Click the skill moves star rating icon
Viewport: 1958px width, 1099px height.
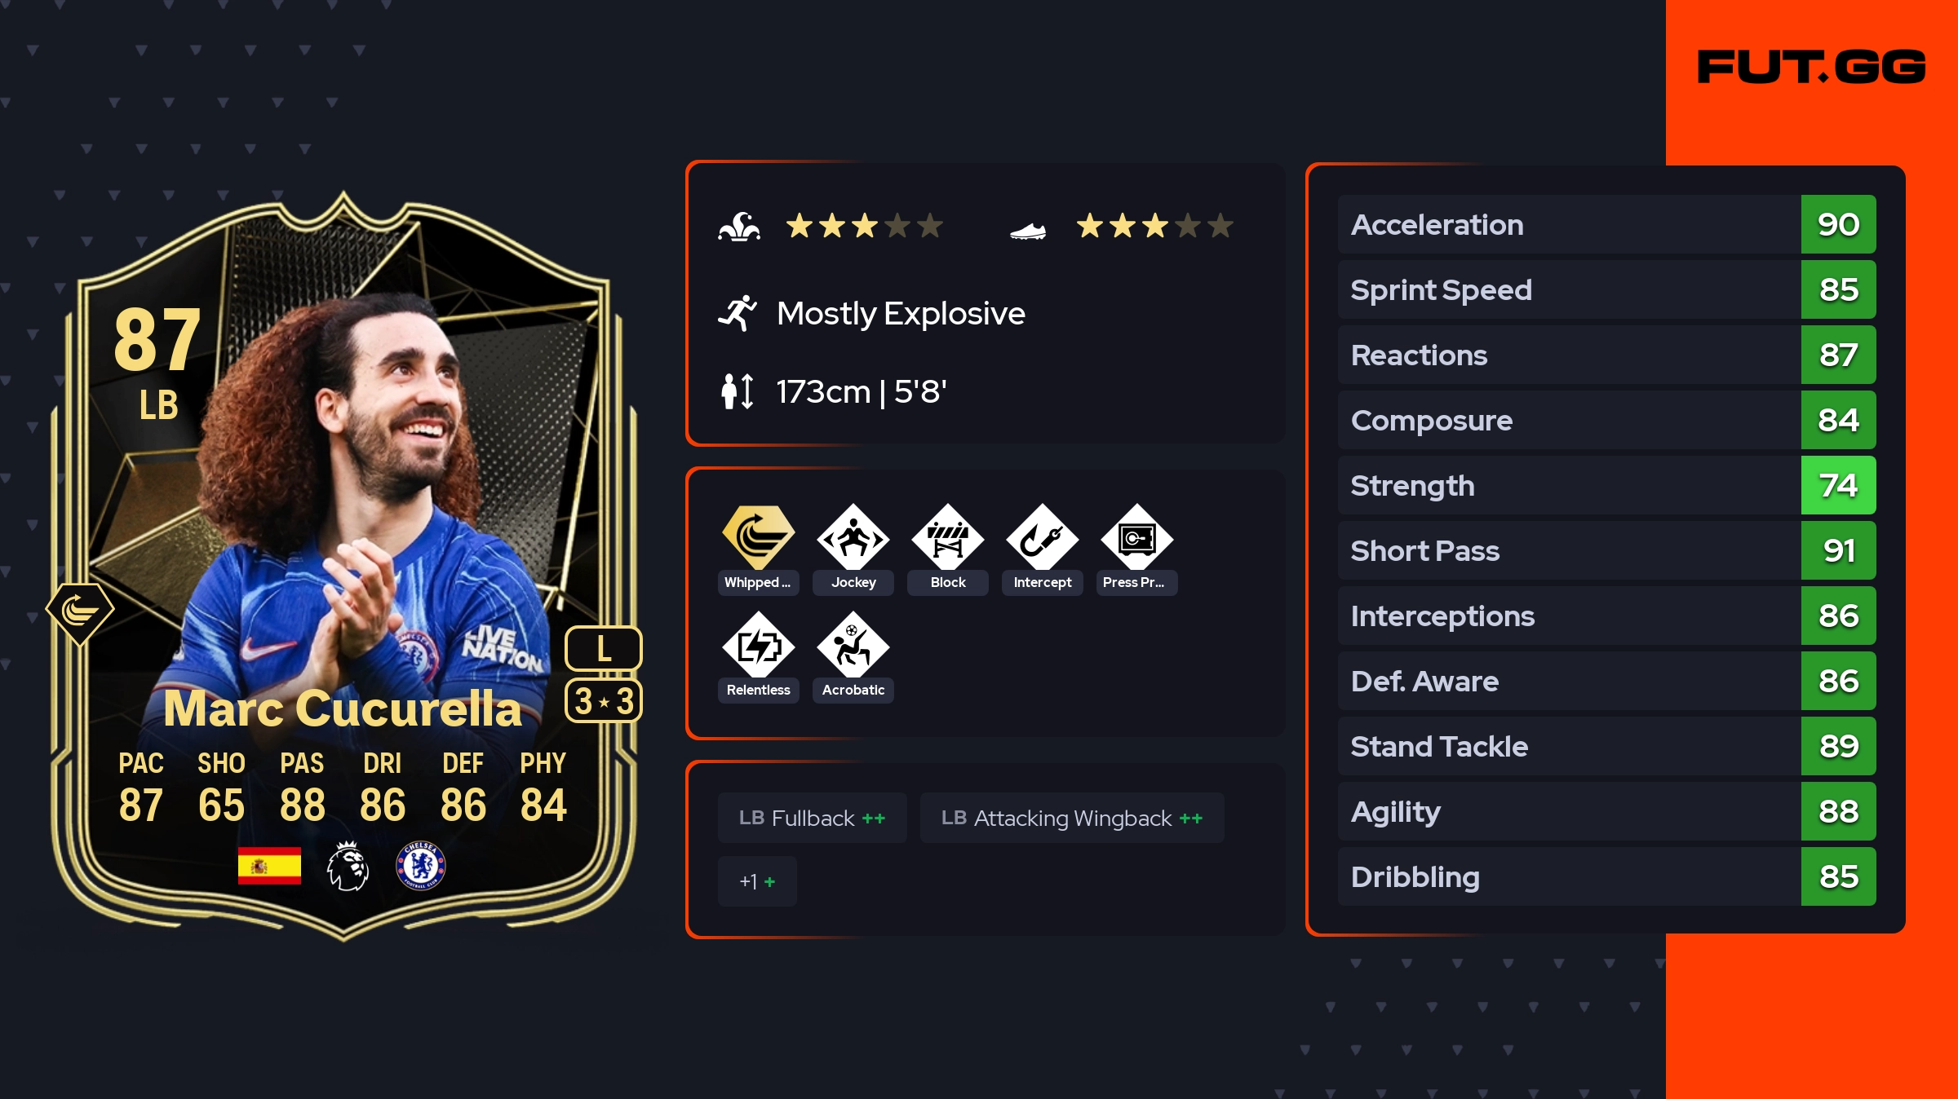[x=739, y=227]
